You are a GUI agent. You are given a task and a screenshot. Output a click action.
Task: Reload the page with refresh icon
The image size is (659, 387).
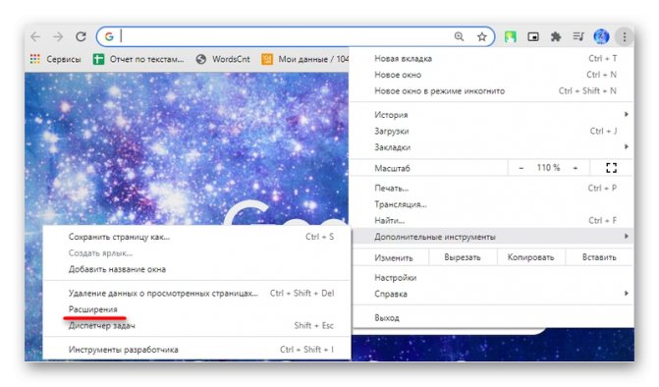[81, 37]
